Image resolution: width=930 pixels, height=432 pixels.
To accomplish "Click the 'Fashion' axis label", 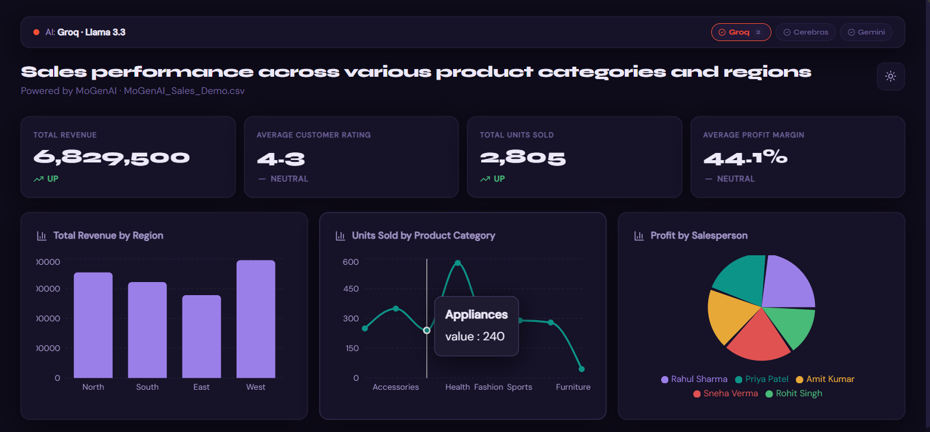I will pos(489,387).
